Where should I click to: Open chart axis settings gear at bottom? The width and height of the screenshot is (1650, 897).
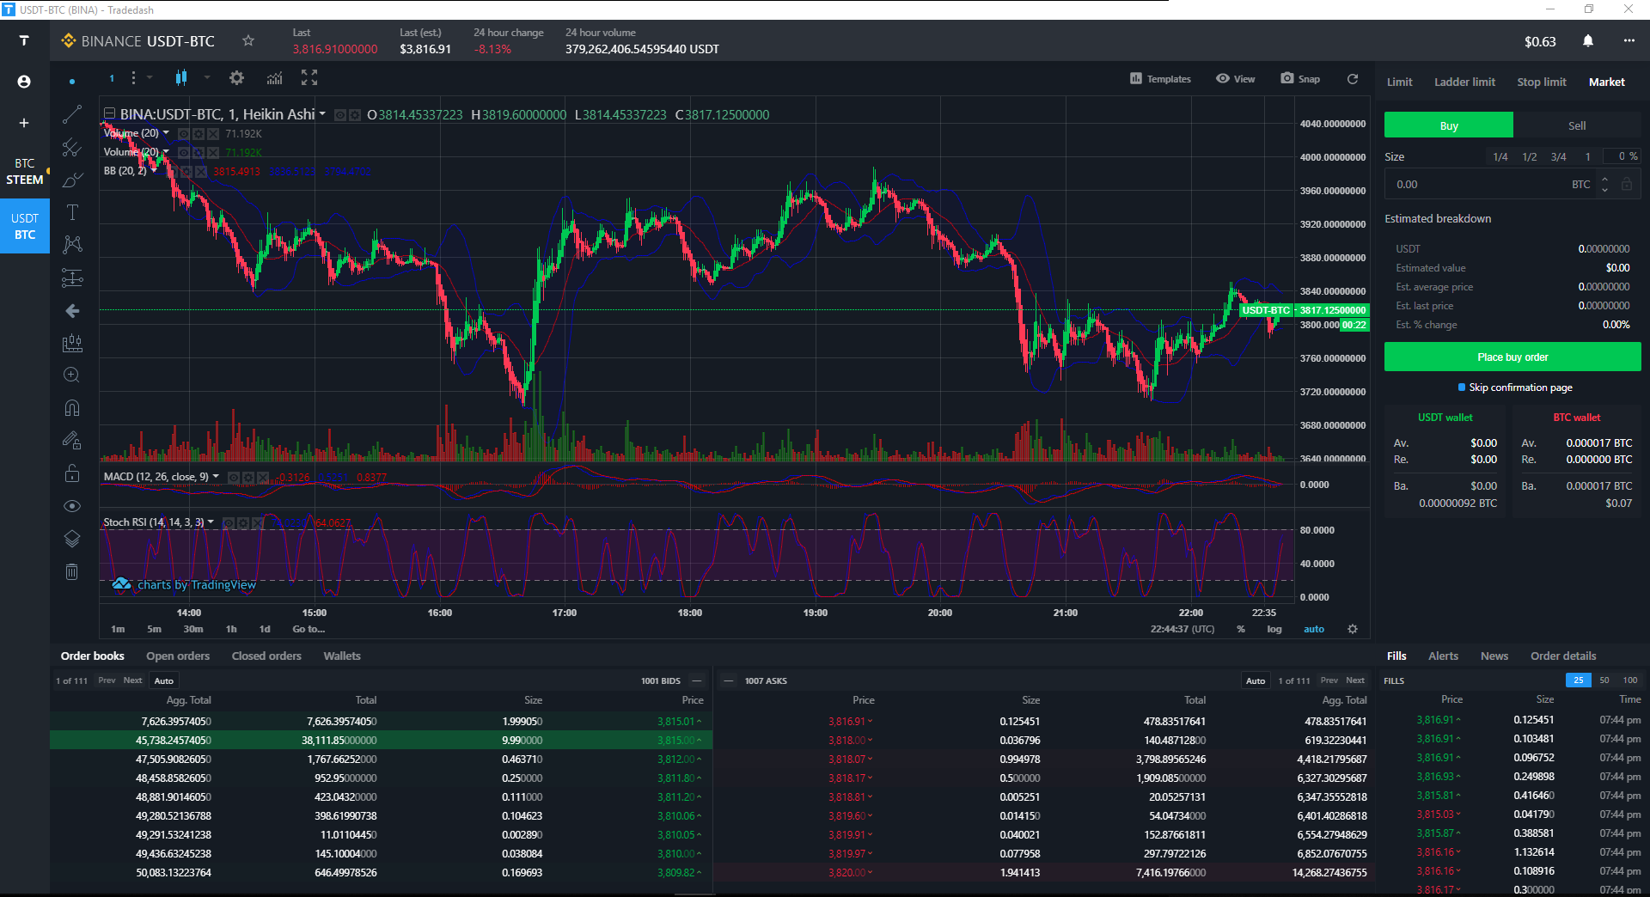click(1353, 629)
